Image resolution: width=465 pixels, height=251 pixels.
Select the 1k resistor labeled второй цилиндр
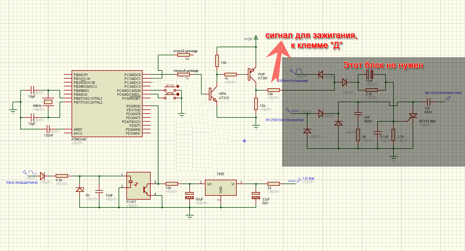coord(183,55)
